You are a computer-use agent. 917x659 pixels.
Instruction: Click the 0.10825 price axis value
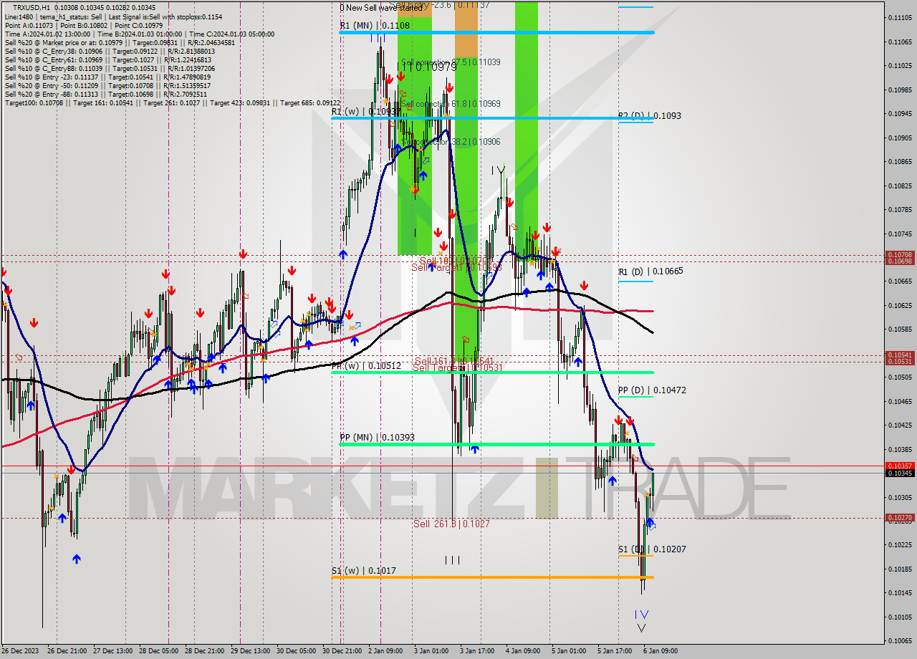click(x=900, y=186)
